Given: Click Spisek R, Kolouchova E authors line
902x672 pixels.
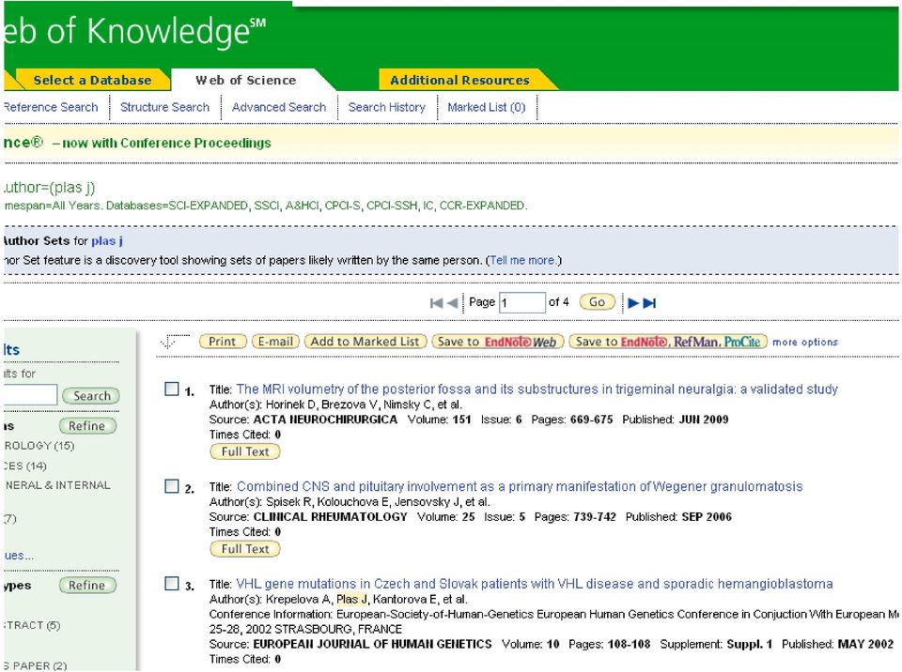Looking at the screenshot, I should 350,502.
